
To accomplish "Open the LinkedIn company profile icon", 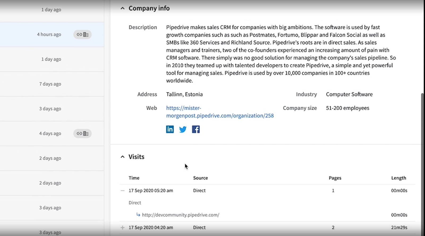I will click(x=170, y=129).
